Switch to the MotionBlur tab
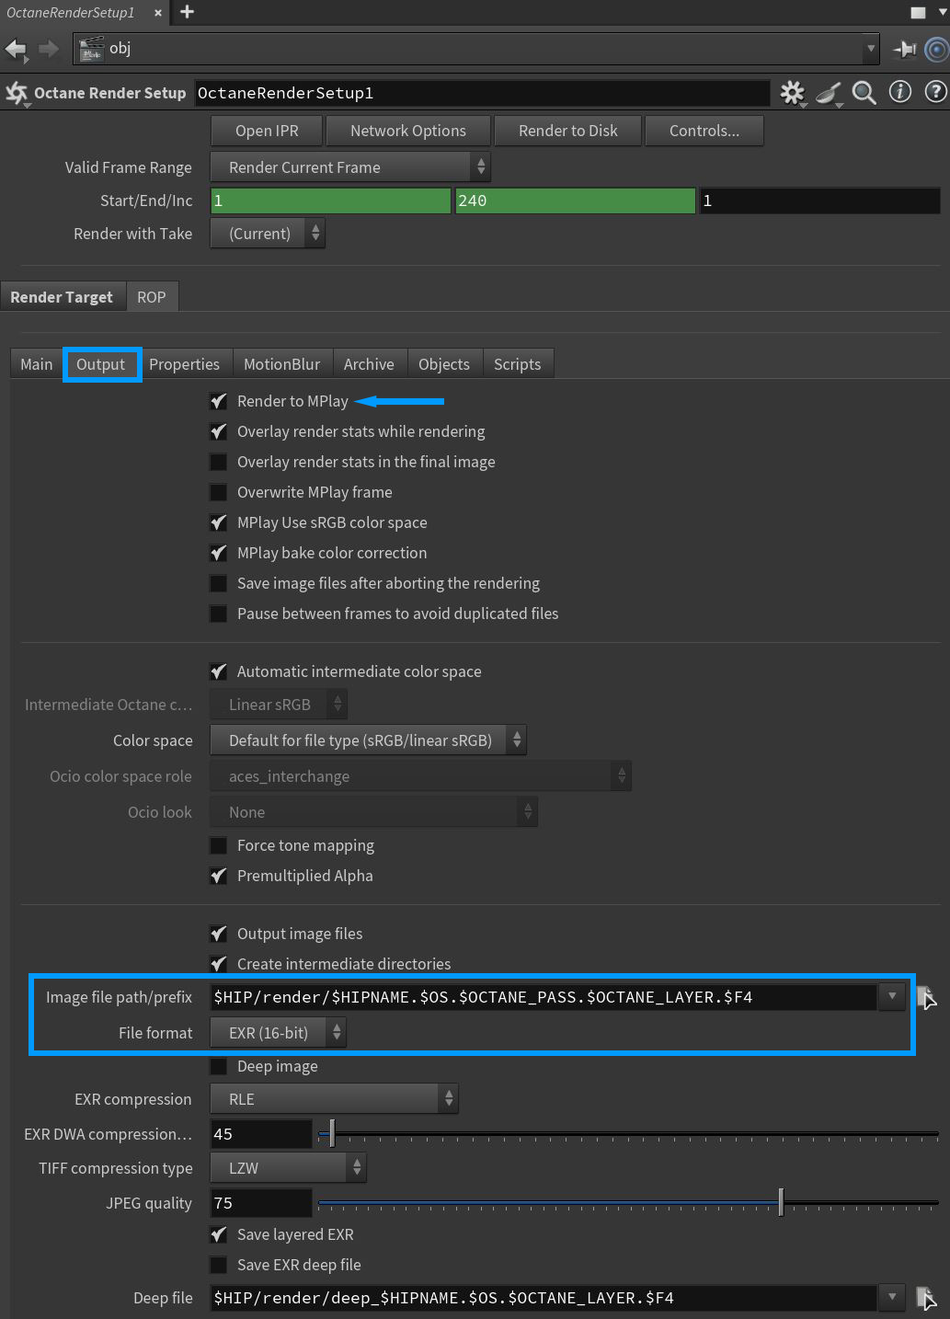 pyautogui.click(x=281, y=364)
